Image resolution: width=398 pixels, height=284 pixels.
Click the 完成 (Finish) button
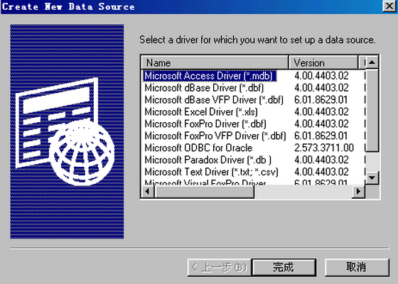pos(284,267)
